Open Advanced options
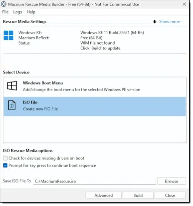 tap(103, 195)
